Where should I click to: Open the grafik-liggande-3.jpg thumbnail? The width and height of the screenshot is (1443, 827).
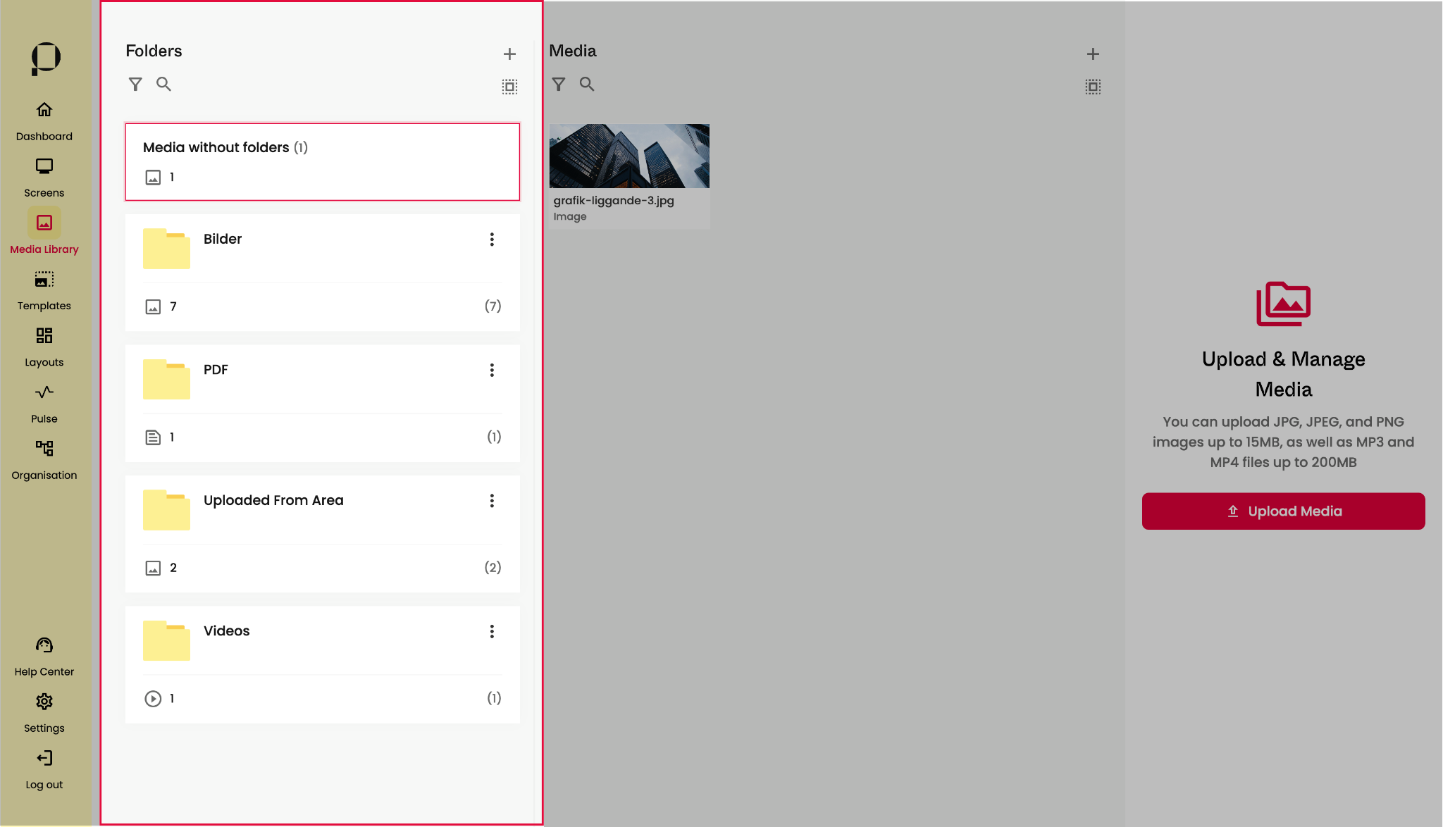(x=629, y=156)
